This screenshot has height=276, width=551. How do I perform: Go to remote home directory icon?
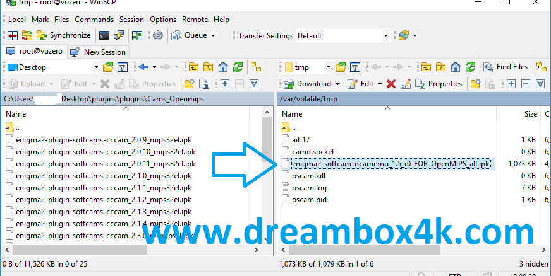pos(456,67)
